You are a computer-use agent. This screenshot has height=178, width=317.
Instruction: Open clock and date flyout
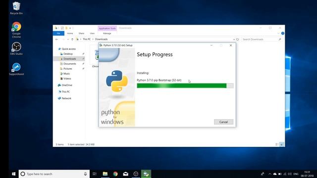307,174
